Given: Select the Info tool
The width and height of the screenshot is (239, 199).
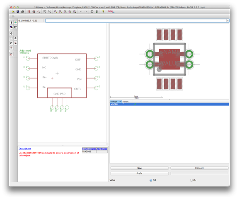Looking at the screenshot, I should pos(11,22).
